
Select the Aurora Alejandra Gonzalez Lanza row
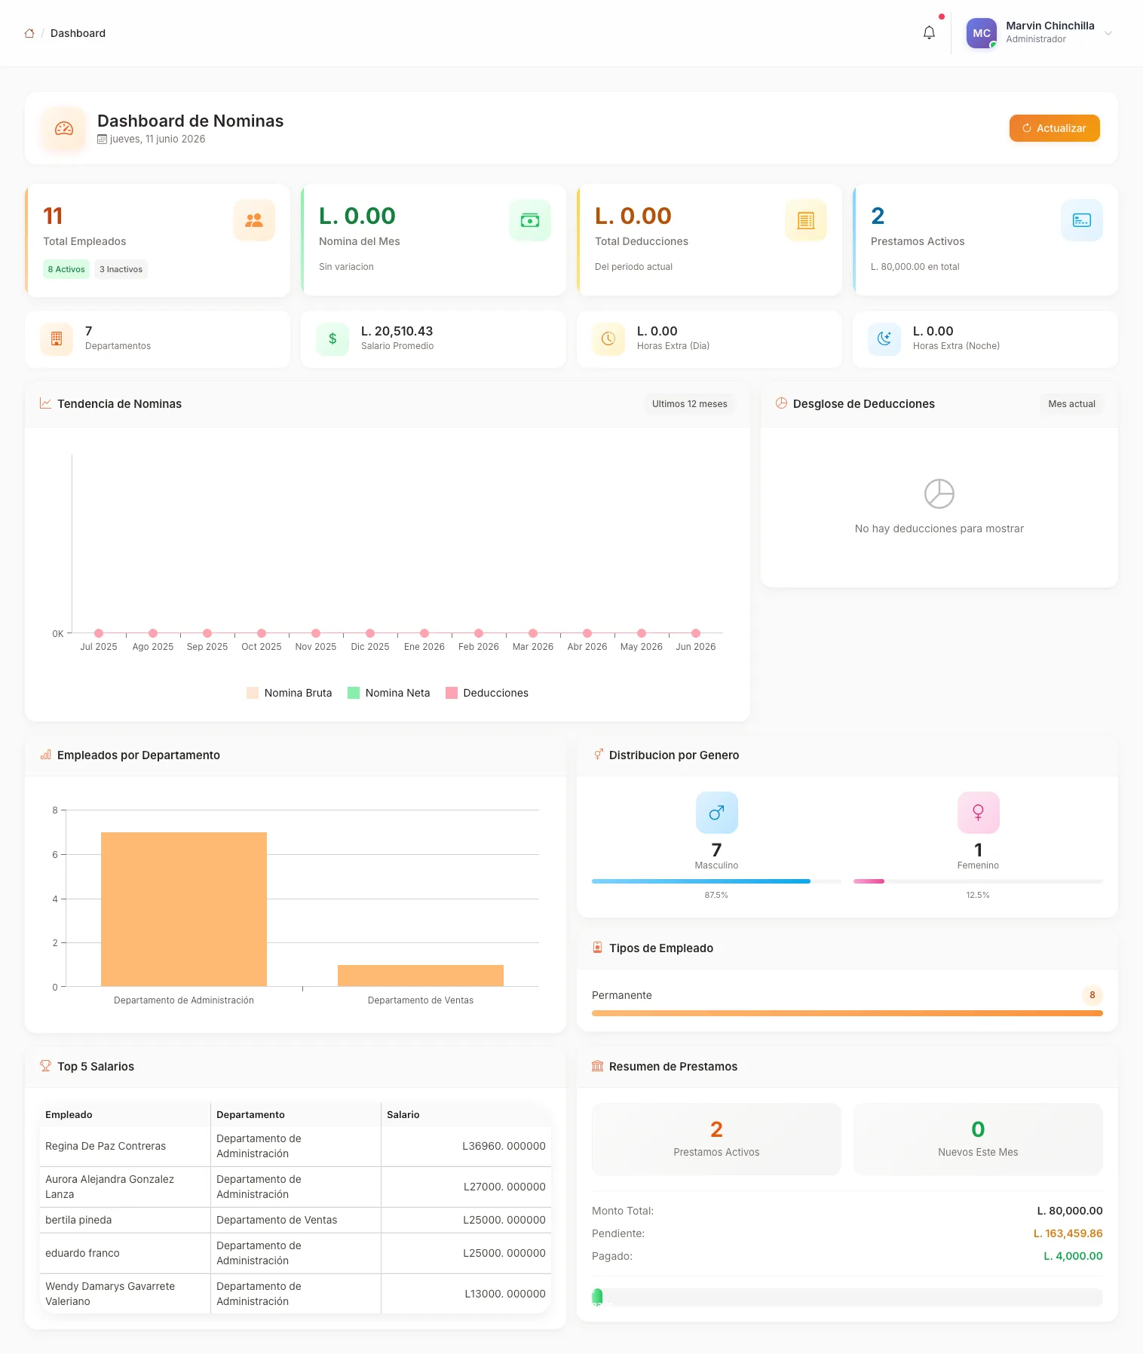(296, 1187)
